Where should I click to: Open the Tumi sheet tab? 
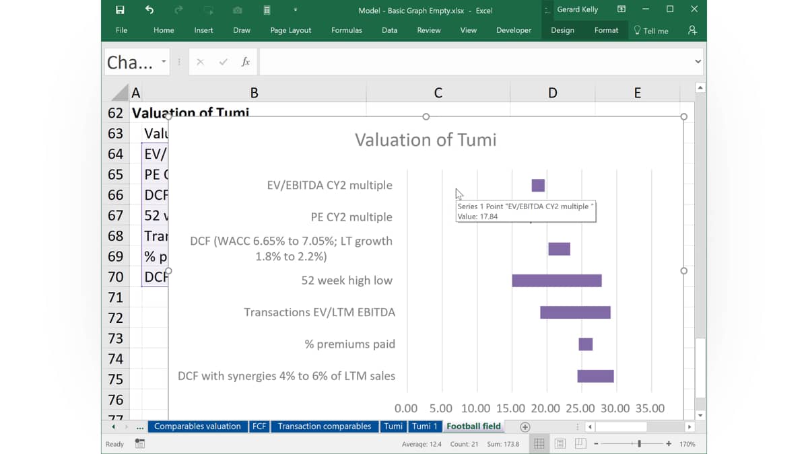pos(393,426)
